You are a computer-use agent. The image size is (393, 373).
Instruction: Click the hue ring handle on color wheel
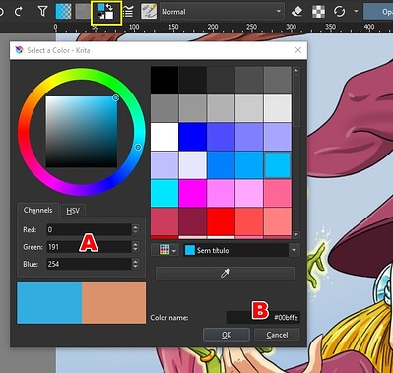(138, 148)
